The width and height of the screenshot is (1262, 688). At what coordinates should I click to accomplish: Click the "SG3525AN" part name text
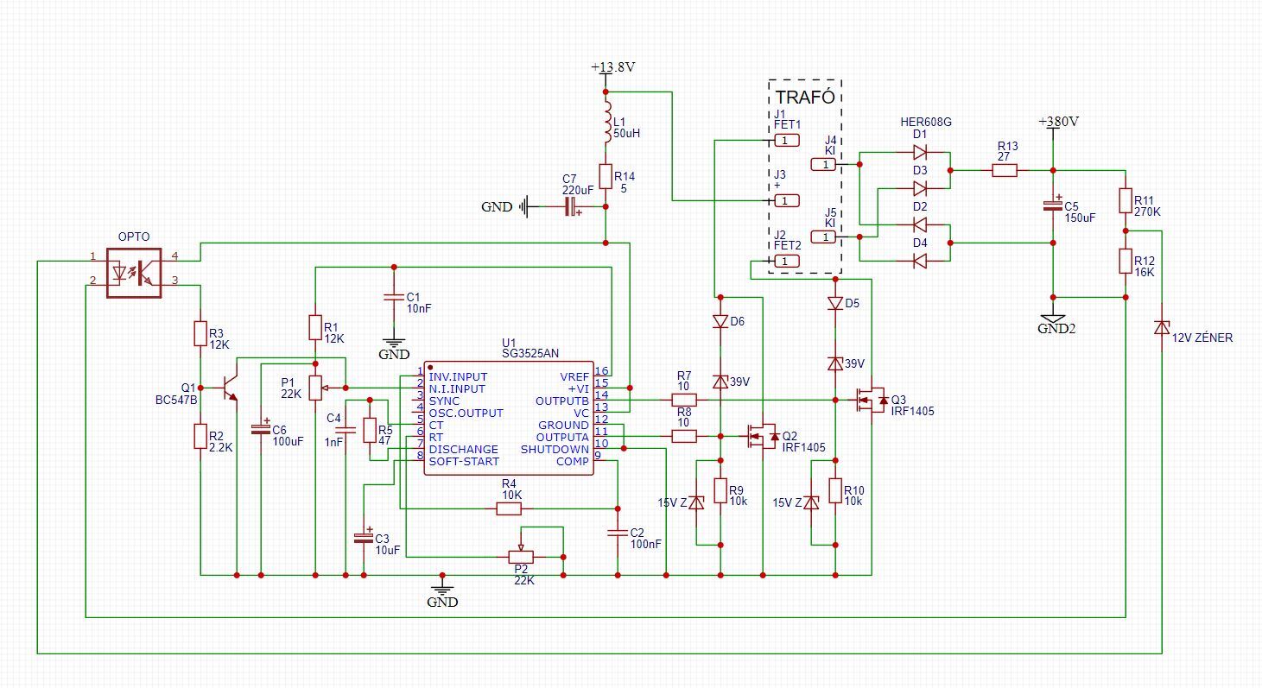click(x=530, y=353)
